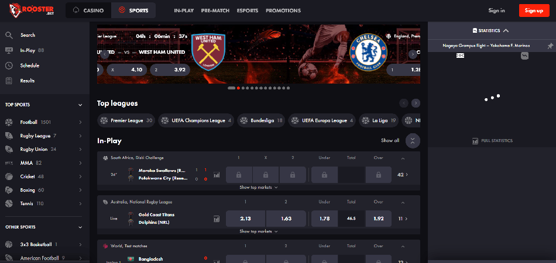The width and height of the screenshot is (556, 263).
Task: Open the Promotions menu item
Action: [x=283, y=11]
